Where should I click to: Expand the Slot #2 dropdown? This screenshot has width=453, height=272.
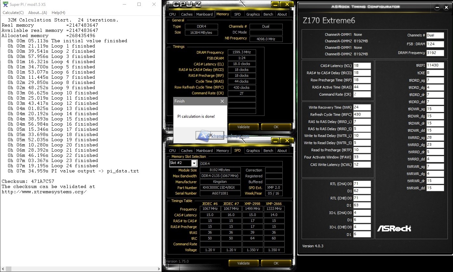194,163
